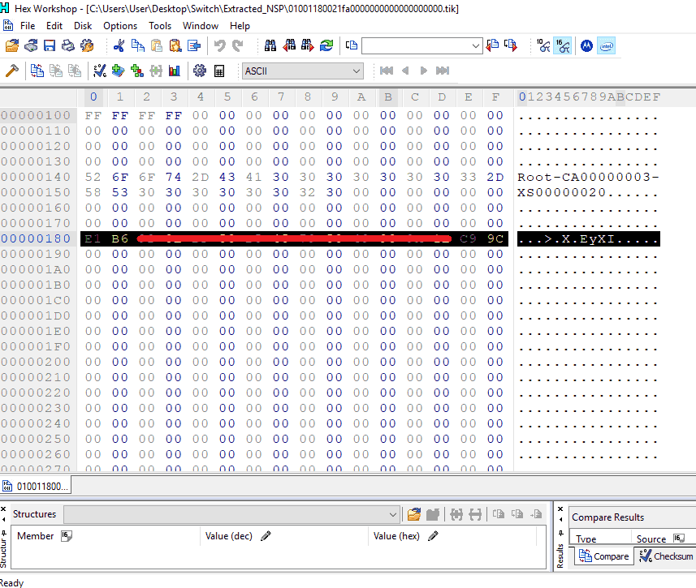Save the file with floppy icon

[50, 45]
